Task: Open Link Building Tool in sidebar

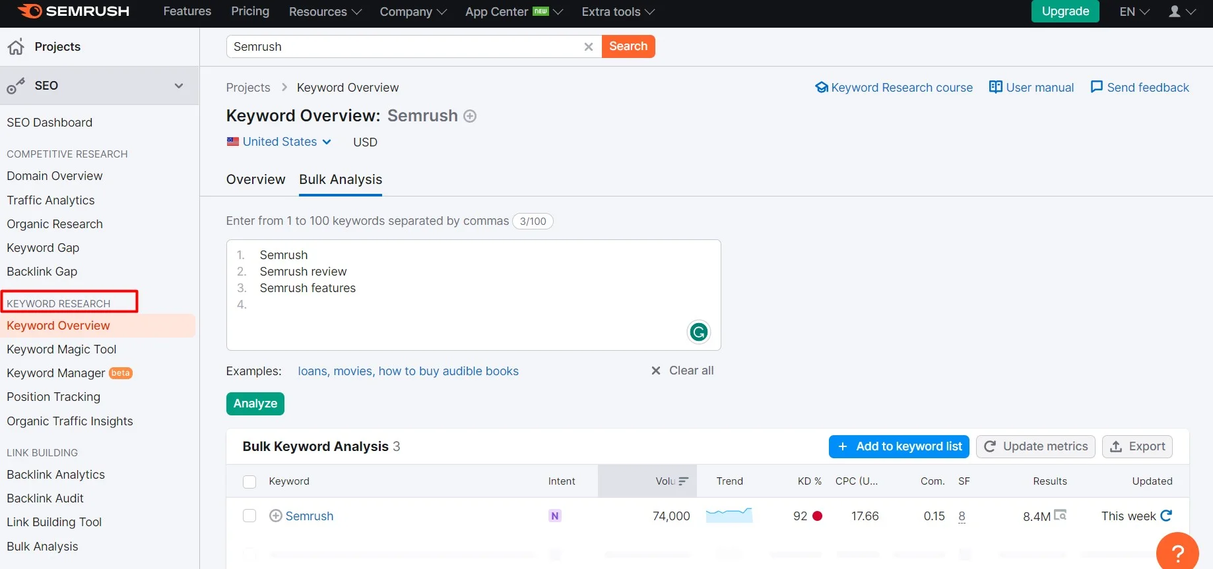Action: 54,522
